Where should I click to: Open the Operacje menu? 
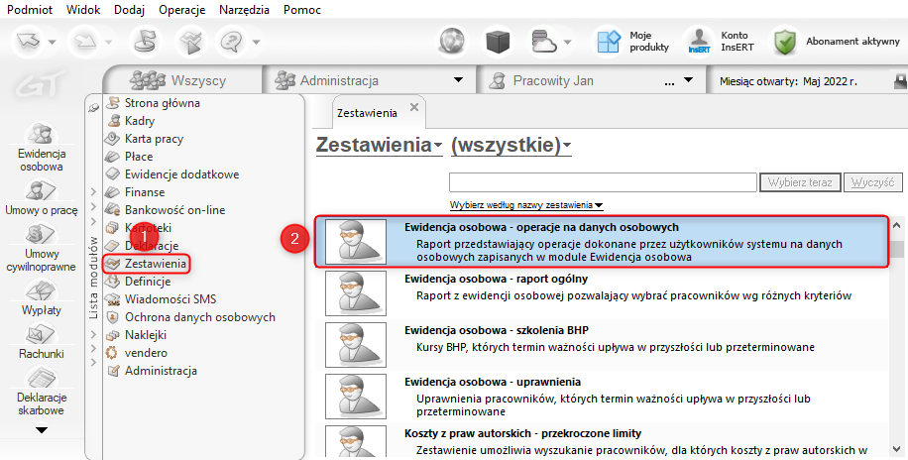181,10
